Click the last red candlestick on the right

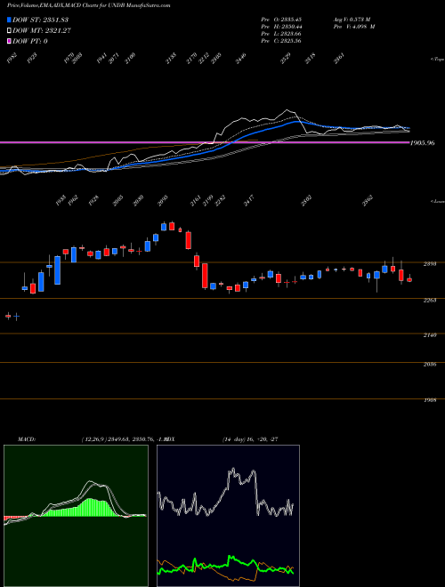coord(409,279)
